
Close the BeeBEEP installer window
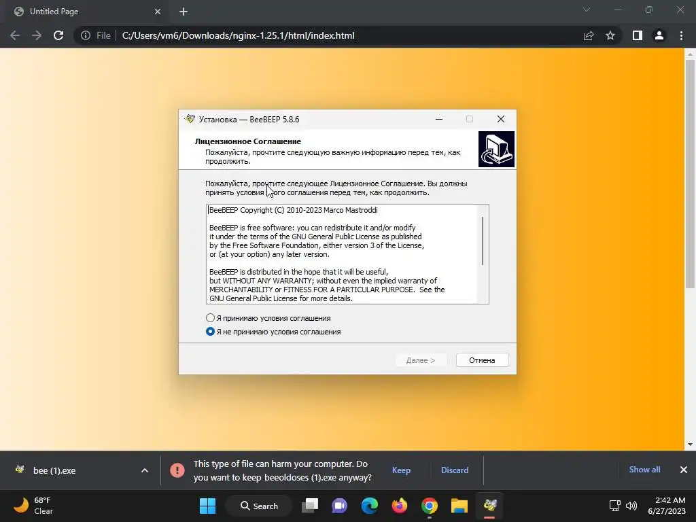(x=501, y=119)
